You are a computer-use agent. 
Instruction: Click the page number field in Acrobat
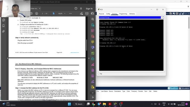42,13
